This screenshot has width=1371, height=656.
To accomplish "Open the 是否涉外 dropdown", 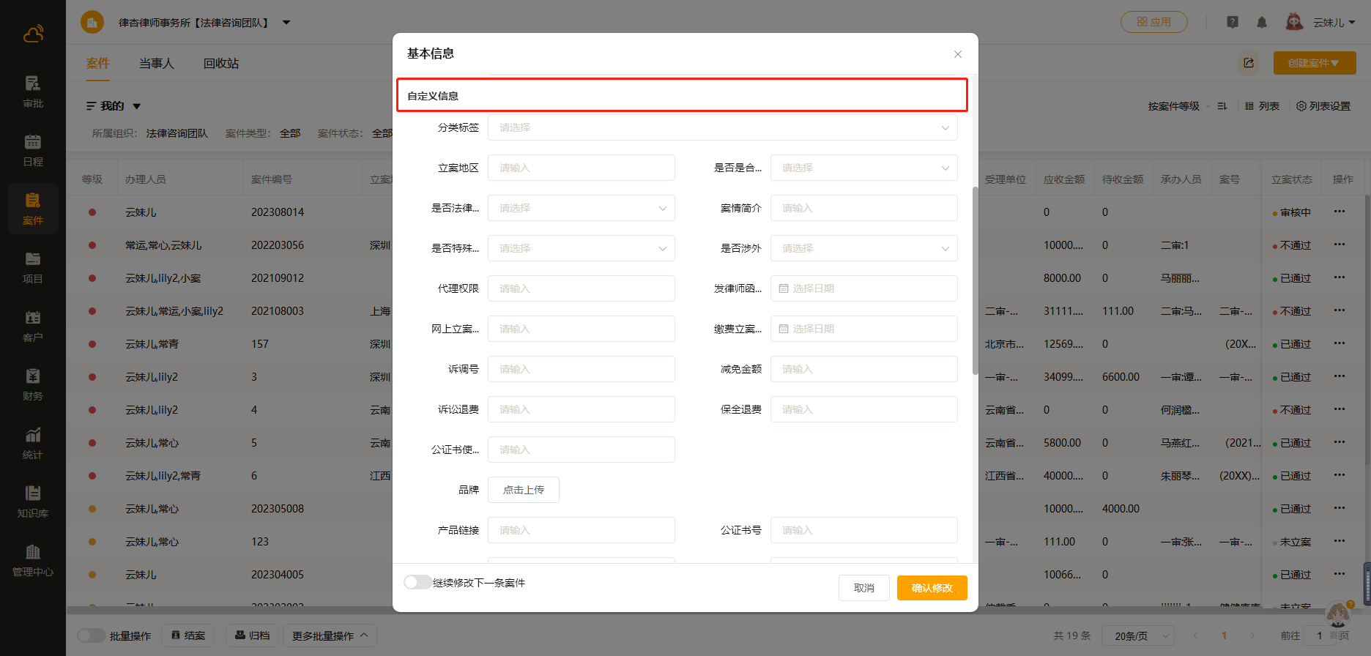I will 863,248.
